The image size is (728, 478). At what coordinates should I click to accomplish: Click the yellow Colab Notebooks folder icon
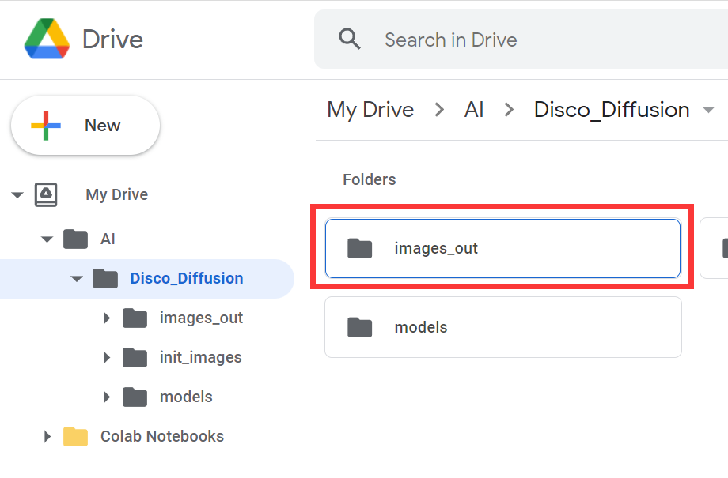click(76, 436)
